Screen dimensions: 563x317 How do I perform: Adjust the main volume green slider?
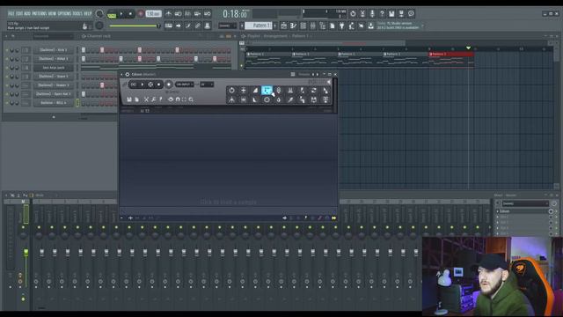(x=135, y=26)
